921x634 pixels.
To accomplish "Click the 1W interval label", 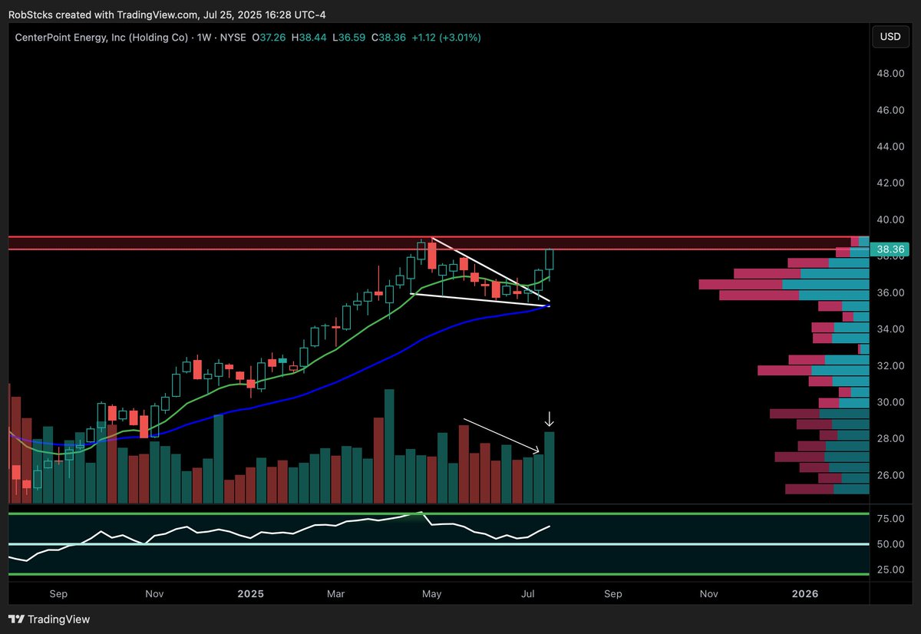I will [x=204, y=37].
